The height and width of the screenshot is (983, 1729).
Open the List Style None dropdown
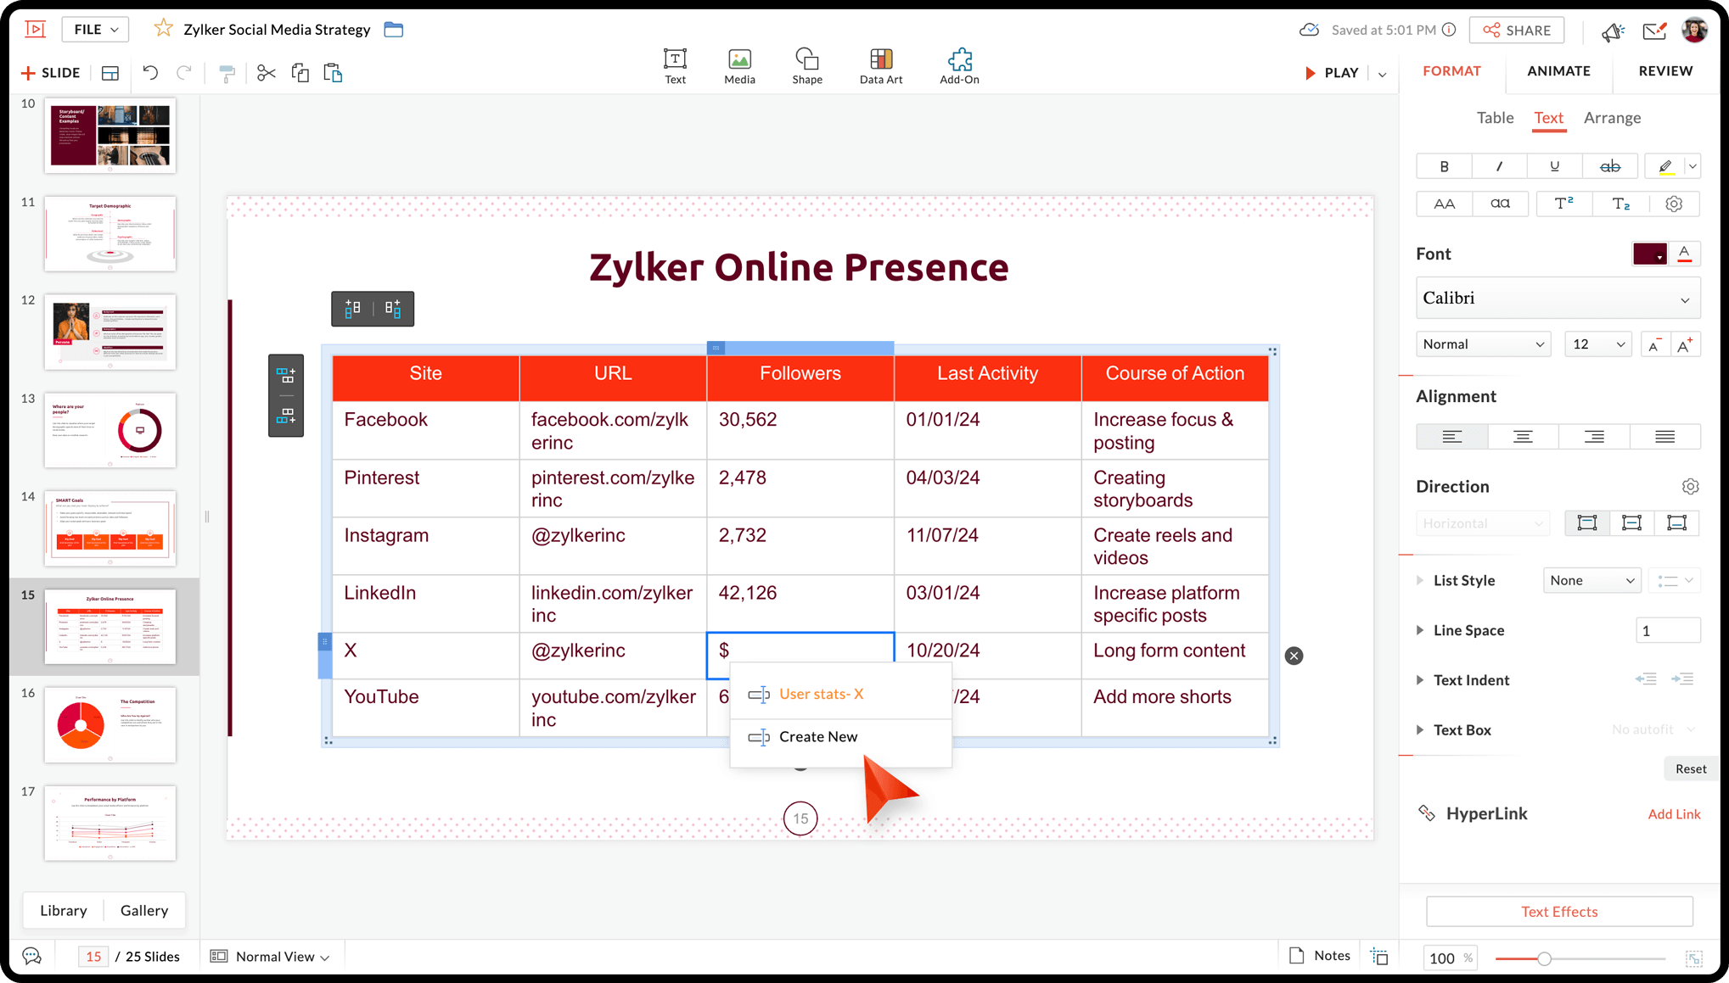[x=1591, y=580]
